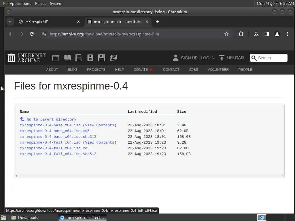This screenshot has height=221, width=295.
Task: Open the Extensions puzzle icon
Action: click(x=241, y=34)
